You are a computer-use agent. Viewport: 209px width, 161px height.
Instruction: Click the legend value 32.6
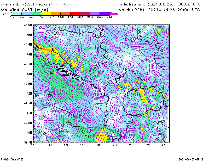(109, 17)
